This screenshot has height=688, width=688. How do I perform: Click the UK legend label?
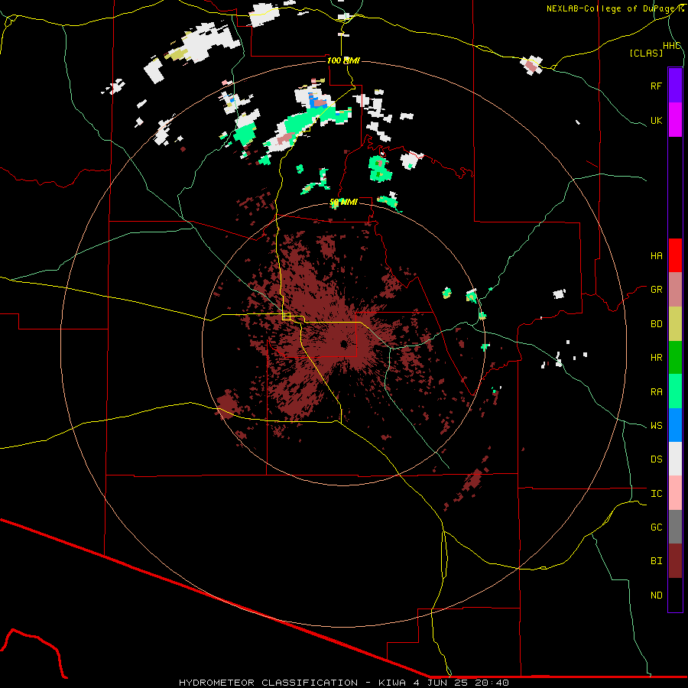[656, 120]
